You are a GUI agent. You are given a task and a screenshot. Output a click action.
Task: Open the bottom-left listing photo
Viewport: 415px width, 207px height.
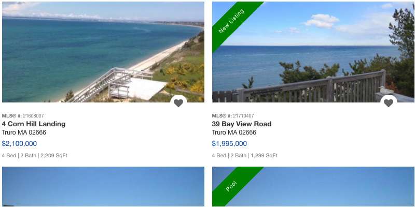[x=103, y=186]
